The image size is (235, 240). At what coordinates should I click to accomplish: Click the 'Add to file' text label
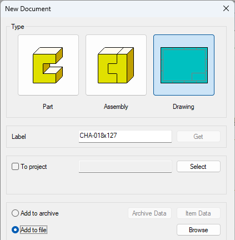pos(34,230)
